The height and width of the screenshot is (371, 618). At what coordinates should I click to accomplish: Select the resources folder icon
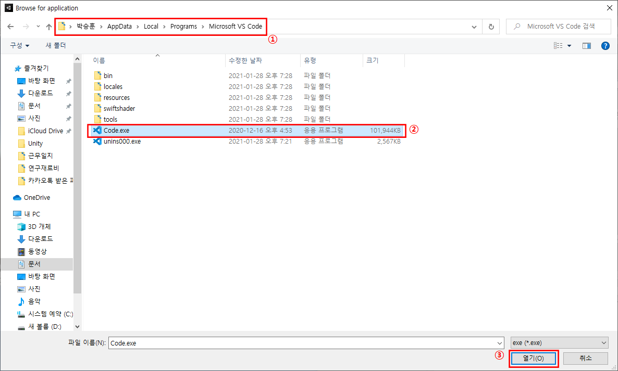point(97,98)
